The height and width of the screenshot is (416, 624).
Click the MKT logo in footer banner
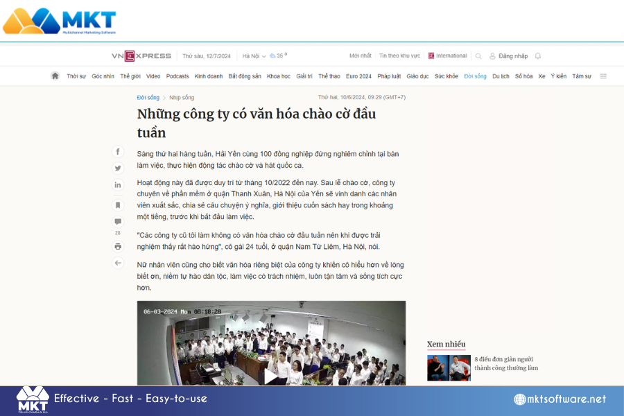tap(33, 399)
